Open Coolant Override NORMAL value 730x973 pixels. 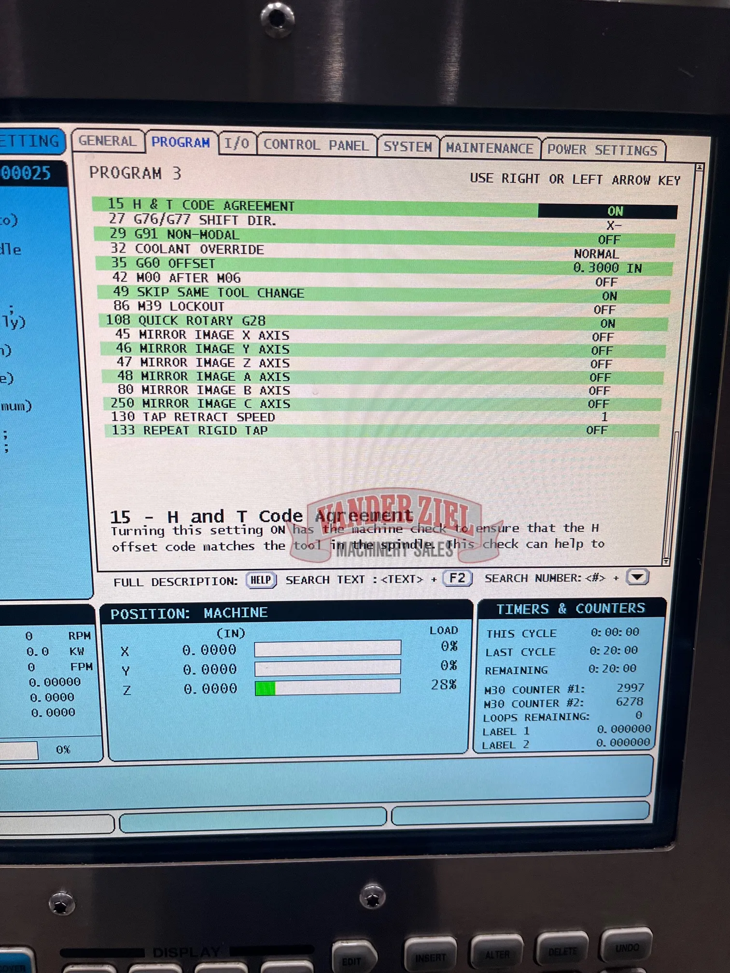click(596, 254)
